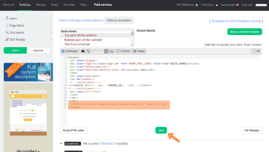Screen dimensions: 269x152
Task: Open the Language selector with flag
Action: point(230,5)
